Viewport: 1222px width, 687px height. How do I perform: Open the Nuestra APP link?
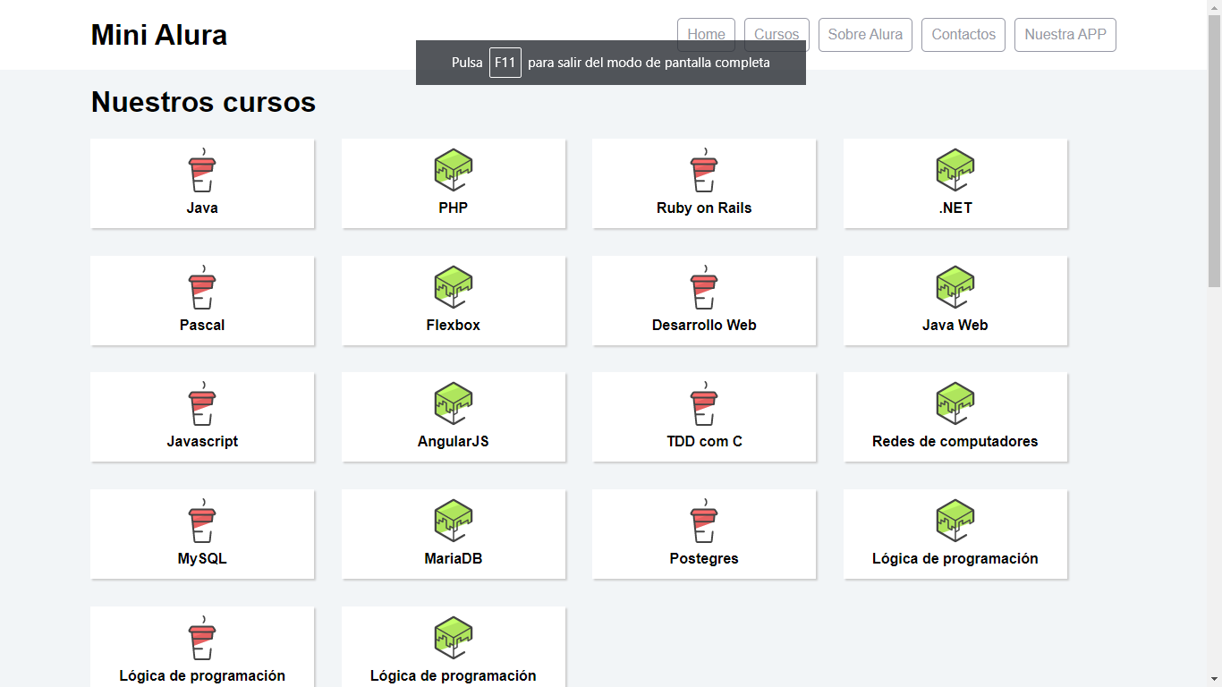pyautogui.click(x=1065, y=35)
